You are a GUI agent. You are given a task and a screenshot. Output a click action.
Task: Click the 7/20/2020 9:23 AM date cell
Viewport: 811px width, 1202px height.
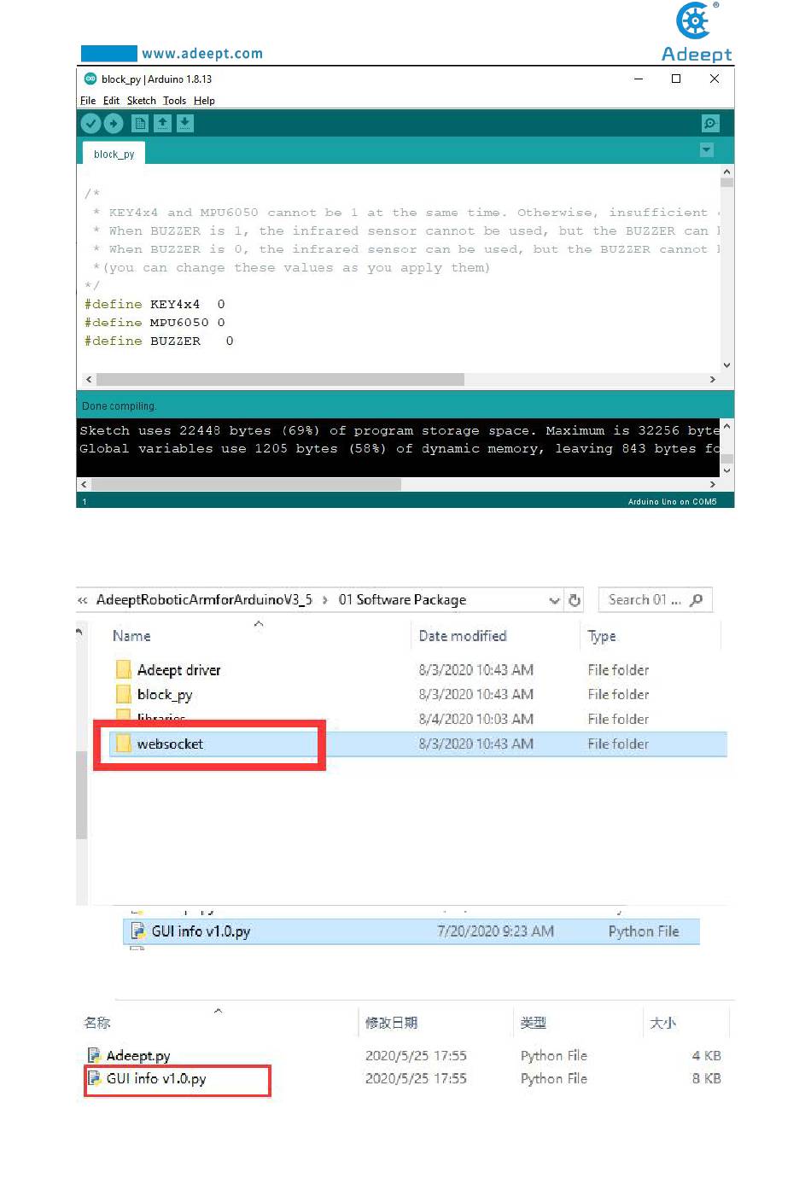click(x=495, y=931)
